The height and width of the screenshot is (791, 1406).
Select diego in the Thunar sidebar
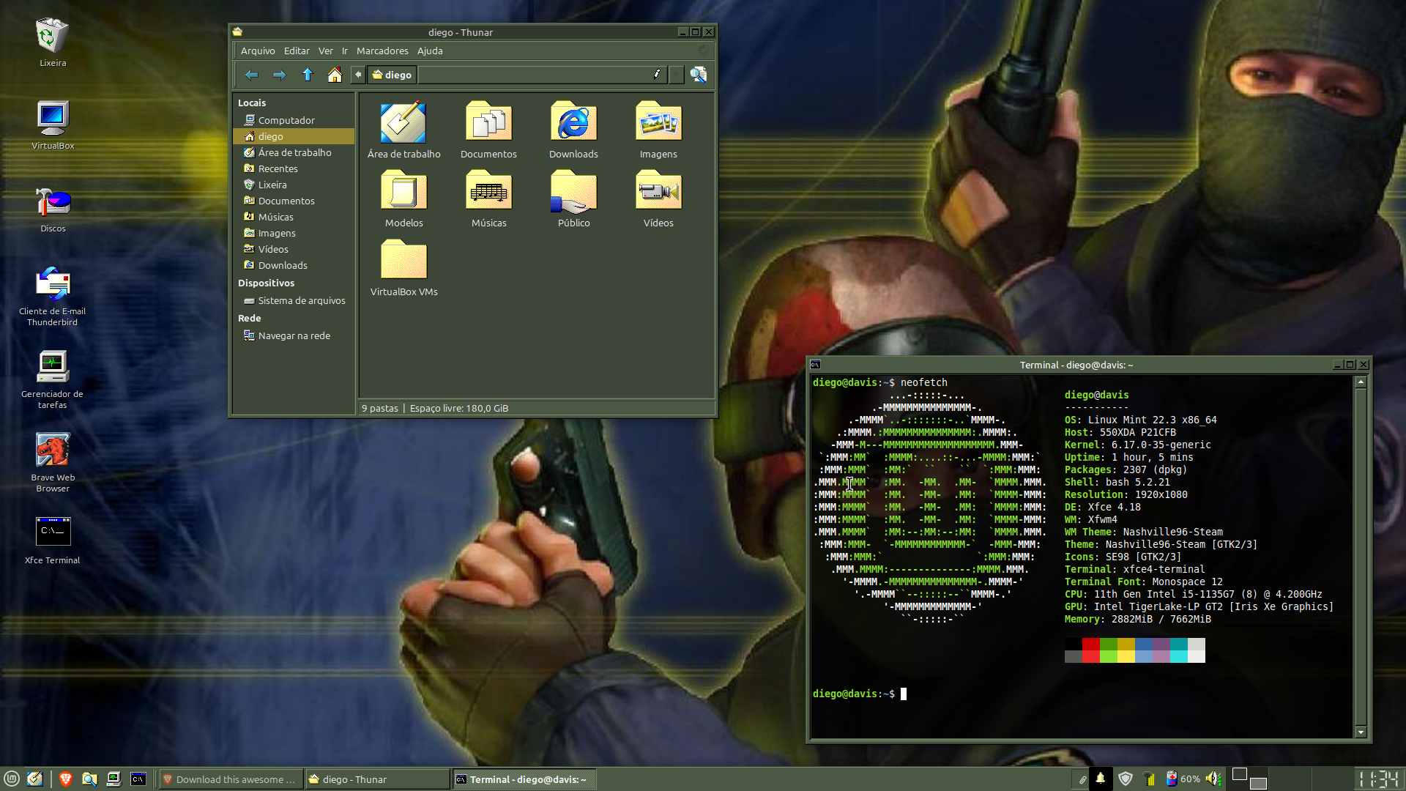click(x=294, y=136)
